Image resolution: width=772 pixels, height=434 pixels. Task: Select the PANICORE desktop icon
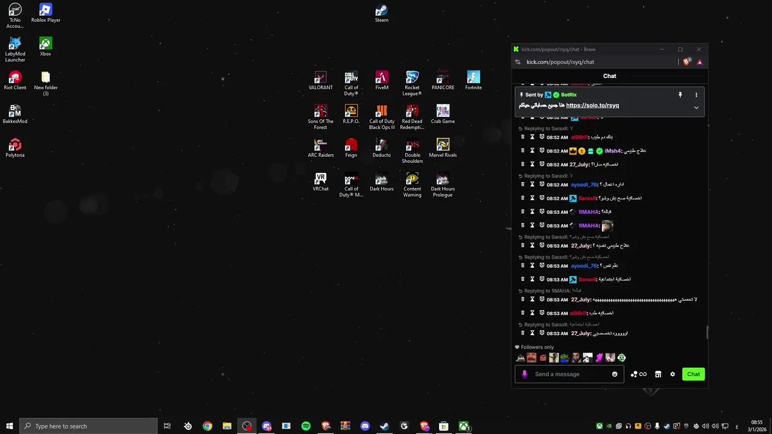[443, 81]
